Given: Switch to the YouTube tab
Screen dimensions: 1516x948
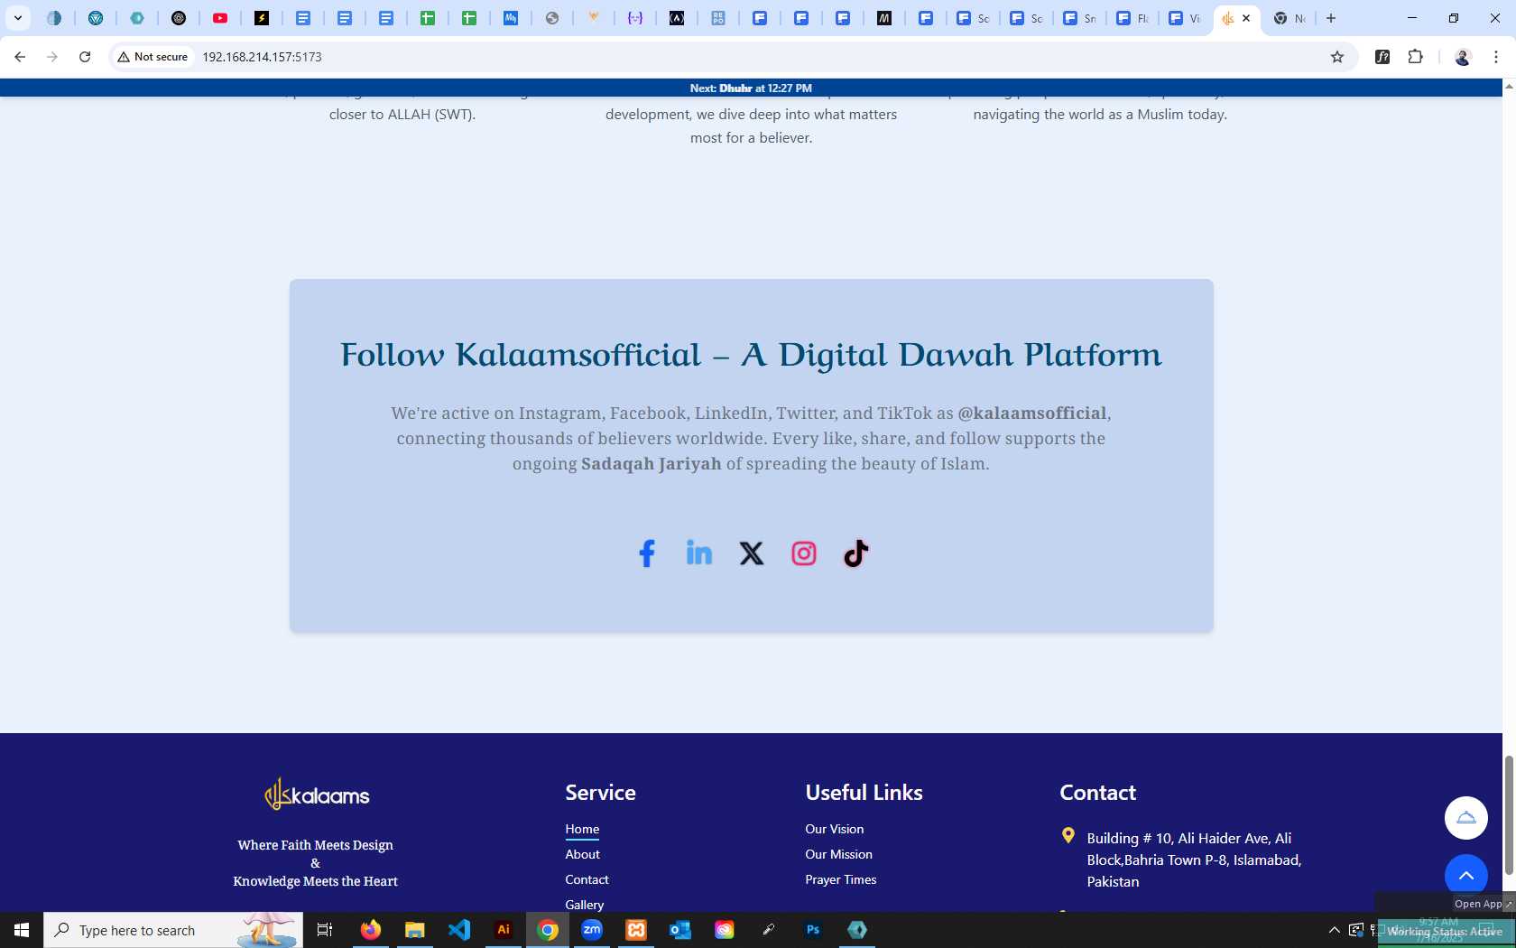Looking at the screenshot, I should click(220, 18).
